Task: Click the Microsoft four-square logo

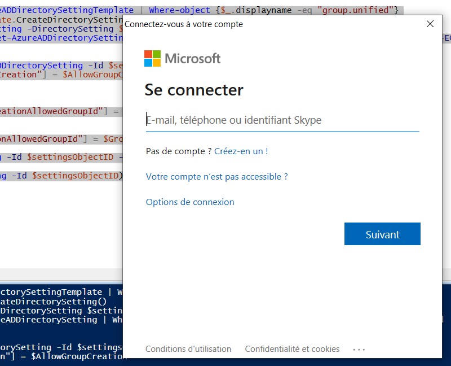Action: point(152,58)
